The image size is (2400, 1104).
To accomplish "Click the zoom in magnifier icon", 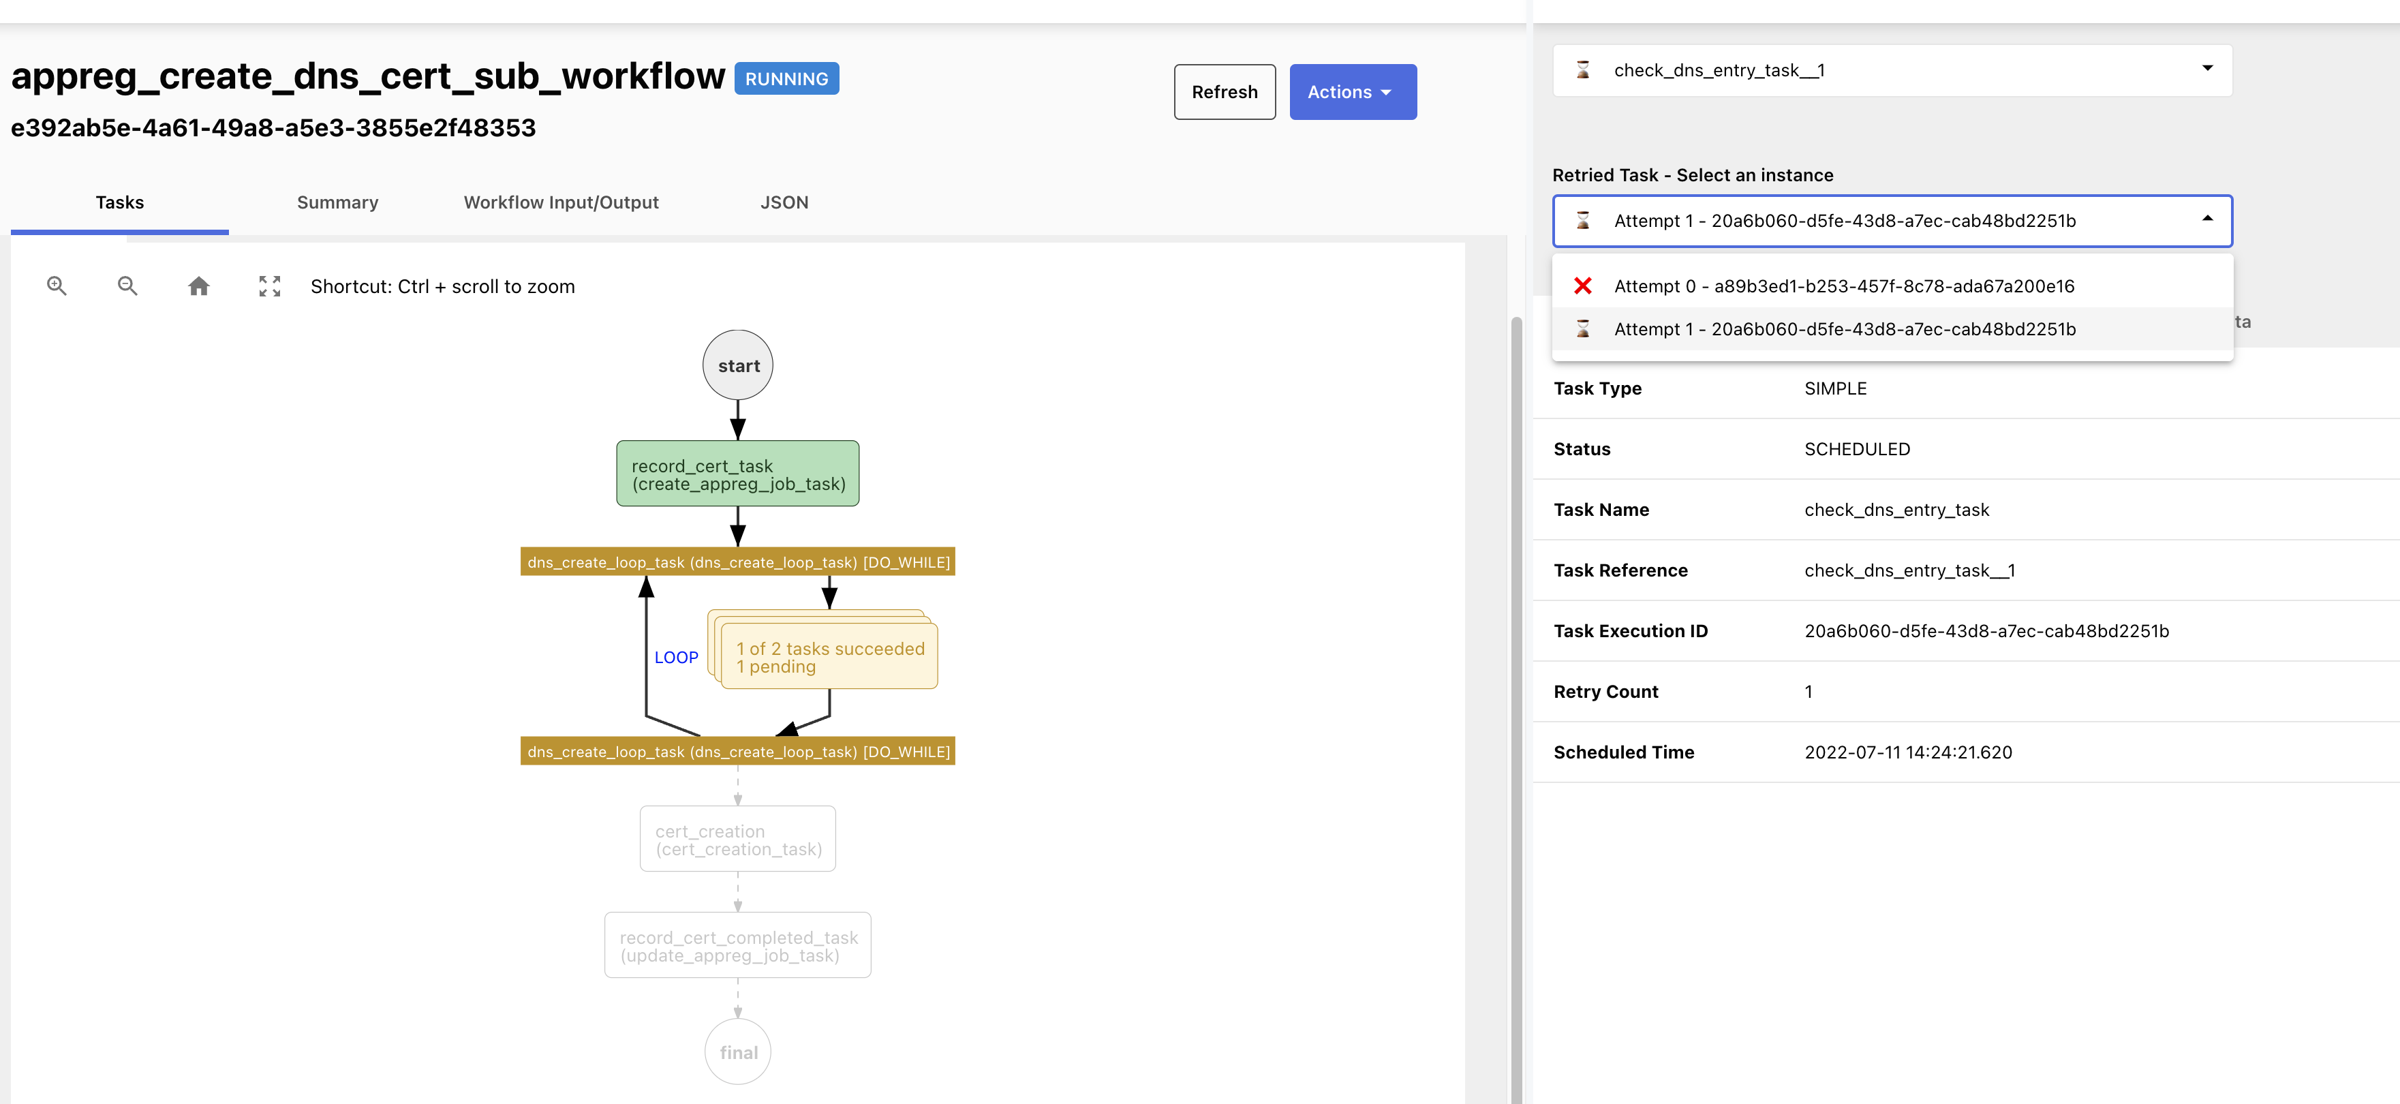I will tap(56, 286).
